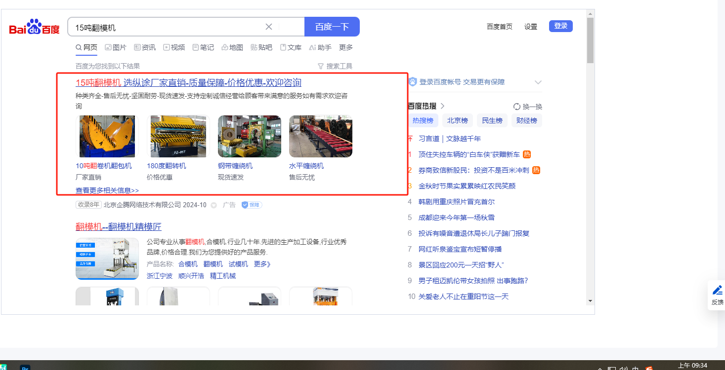Click the small round icon before 广告
Image resolution: width=725 pixels, height=370 pixels.
(x=213, y=205)
